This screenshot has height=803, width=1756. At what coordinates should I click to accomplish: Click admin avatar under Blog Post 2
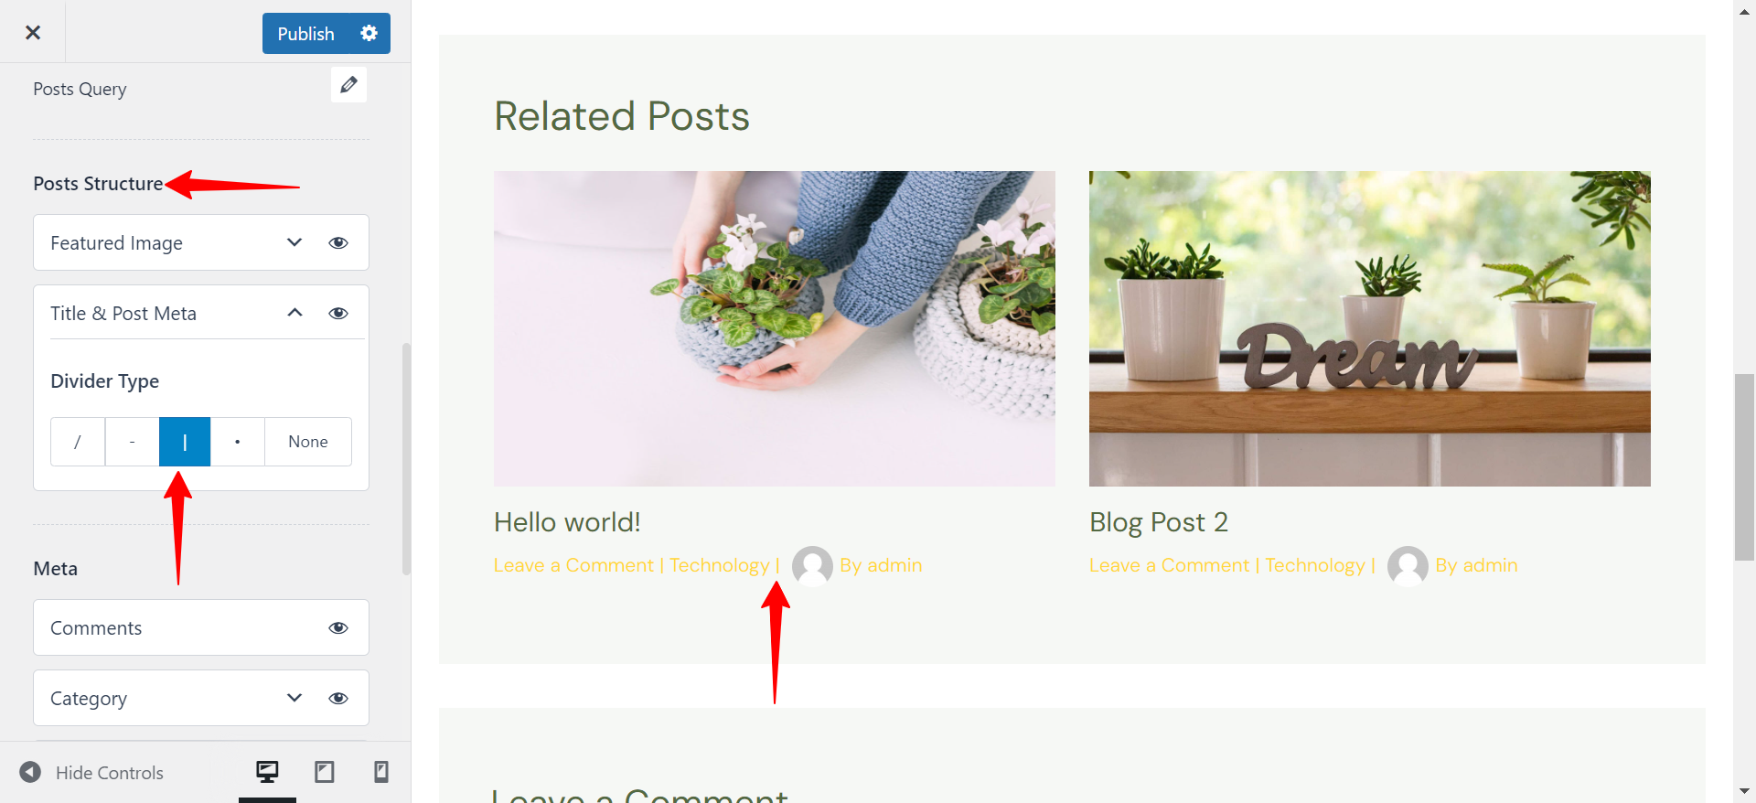tap(1408, 565)
